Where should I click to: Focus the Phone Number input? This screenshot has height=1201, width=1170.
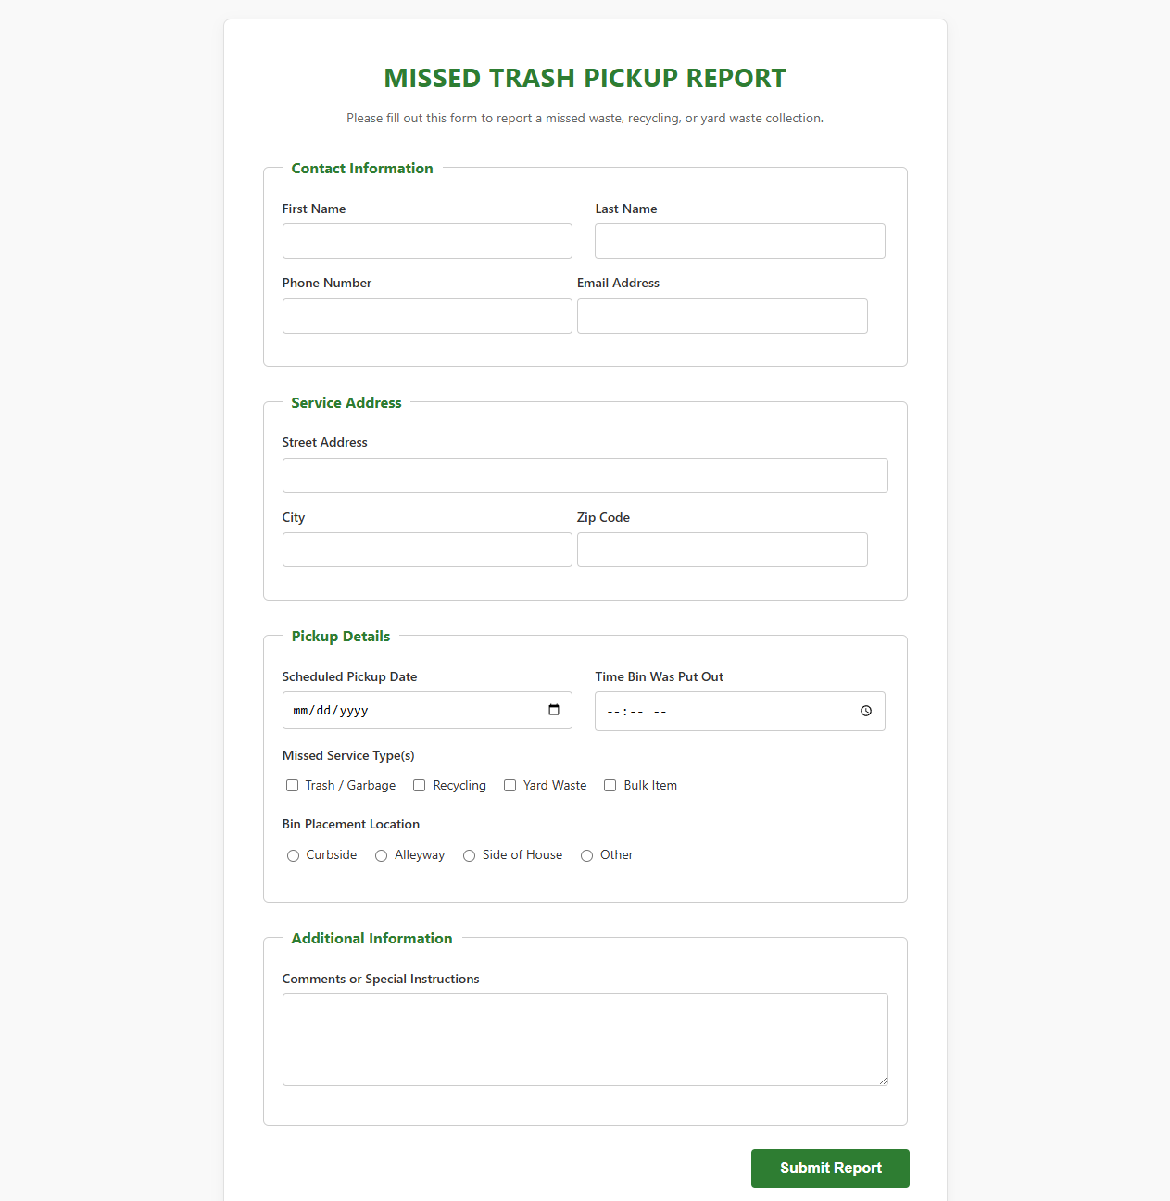tap(427, 316)
